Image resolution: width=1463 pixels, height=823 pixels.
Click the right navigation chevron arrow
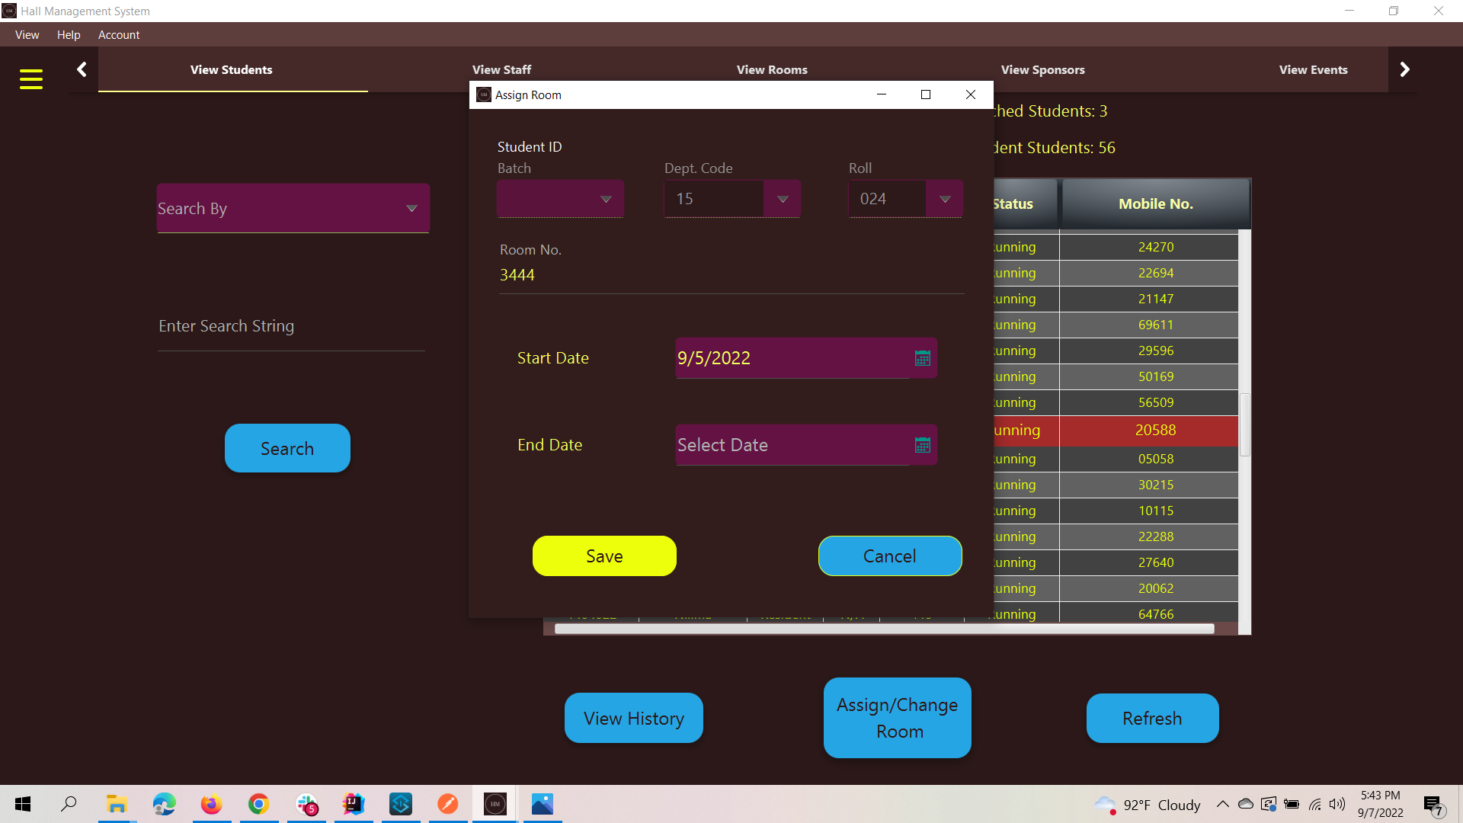click(1404, 69)
